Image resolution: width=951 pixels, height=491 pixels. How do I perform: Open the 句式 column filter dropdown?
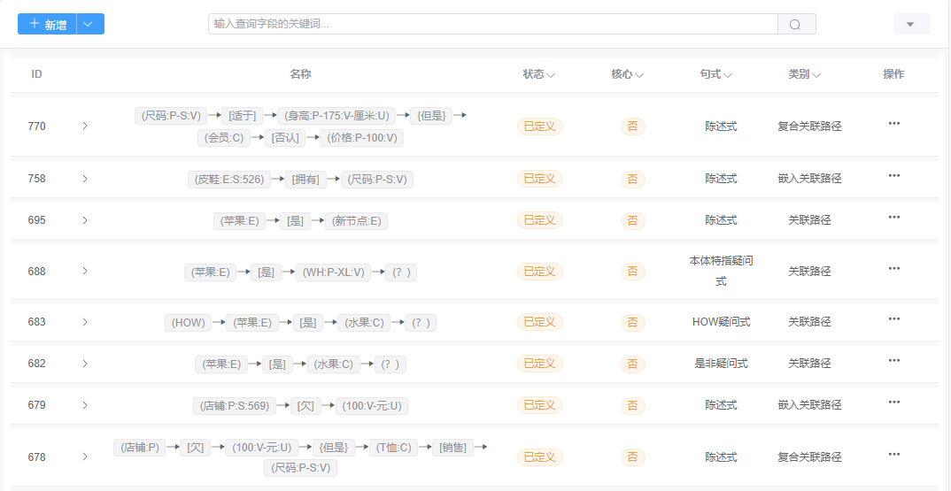727,75
